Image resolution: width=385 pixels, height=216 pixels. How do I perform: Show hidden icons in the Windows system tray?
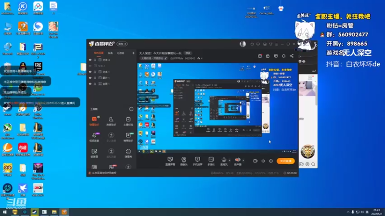pyautogui.click(x=348, y=212)
